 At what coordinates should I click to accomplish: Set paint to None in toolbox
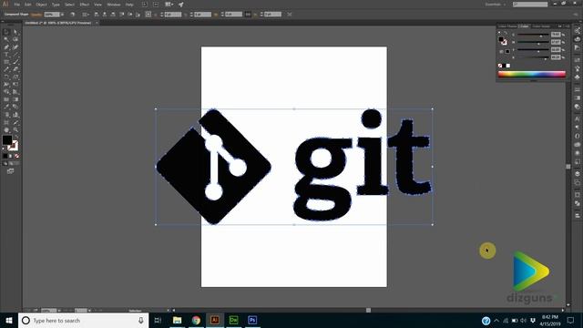[x=16, y=156]
